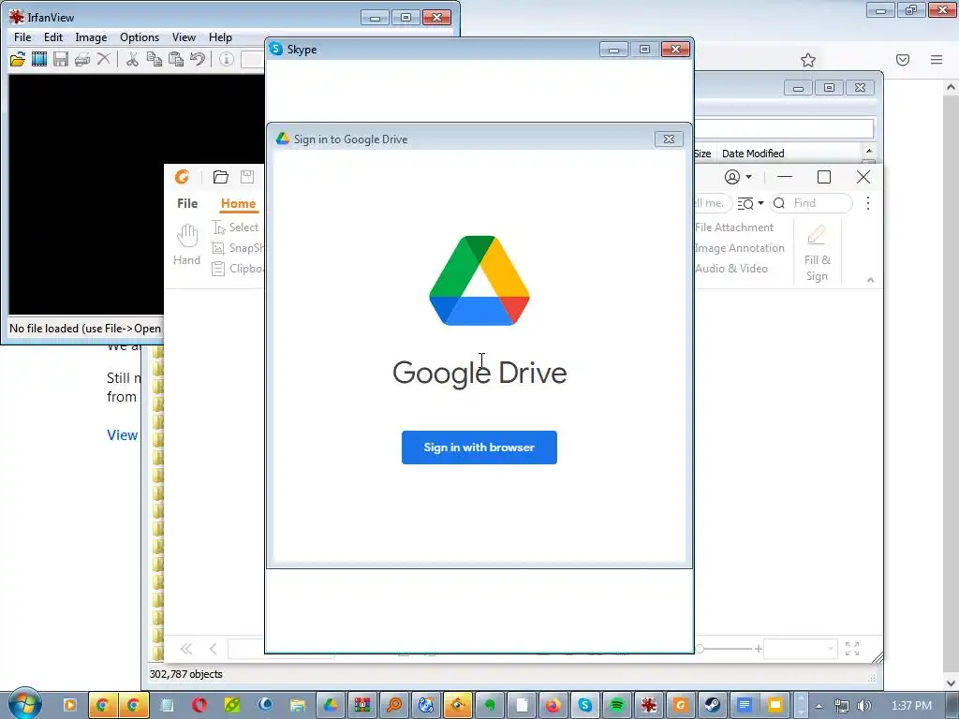Open the Edit menu in IrfanView
The height and width of the screenshot is (719, 959).
[53, 37]
